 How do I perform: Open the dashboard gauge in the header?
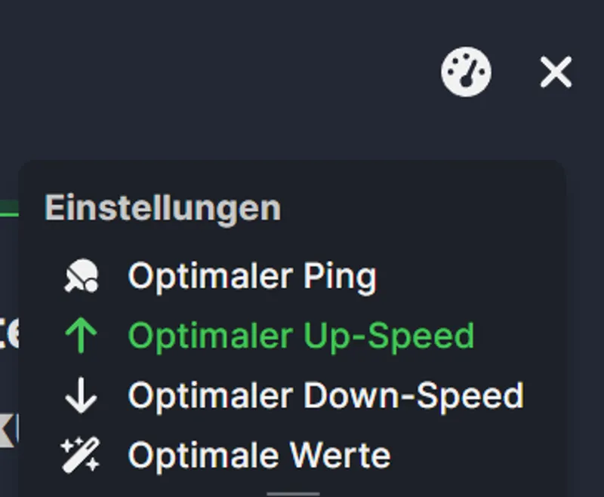click(x=466, y=72)
